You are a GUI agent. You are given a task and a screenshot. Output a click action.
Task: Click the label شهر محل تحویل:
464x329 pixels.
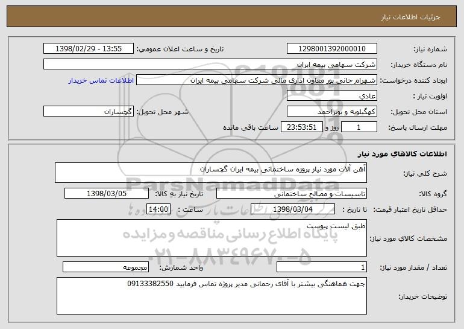163,112
